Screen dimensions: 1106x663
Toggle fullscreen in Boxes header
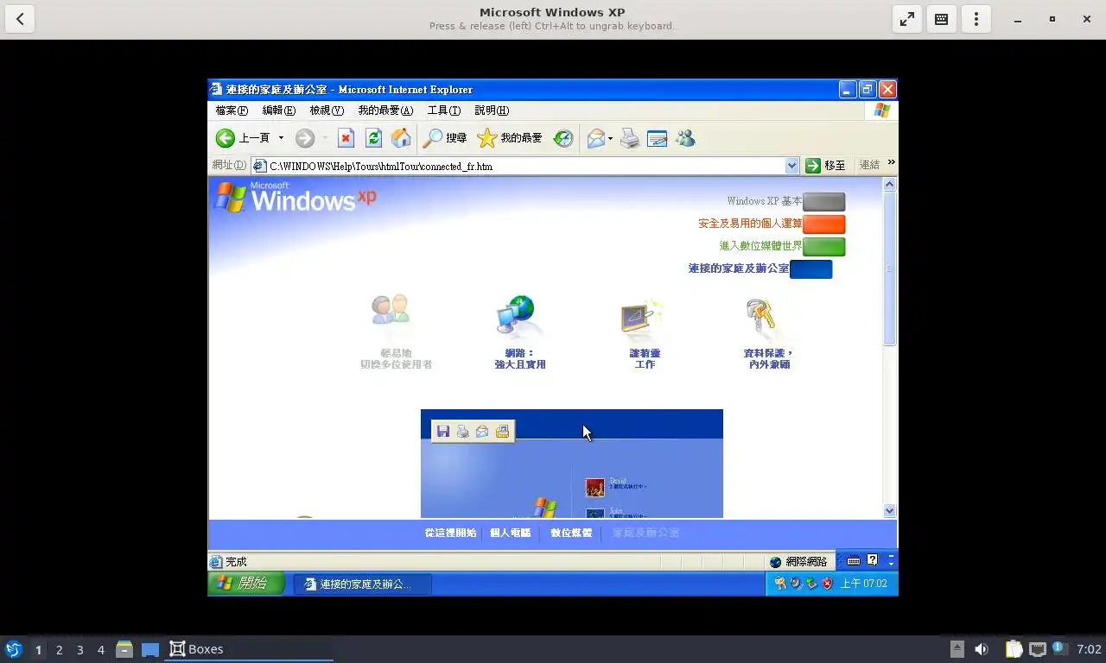click(907, 19)
